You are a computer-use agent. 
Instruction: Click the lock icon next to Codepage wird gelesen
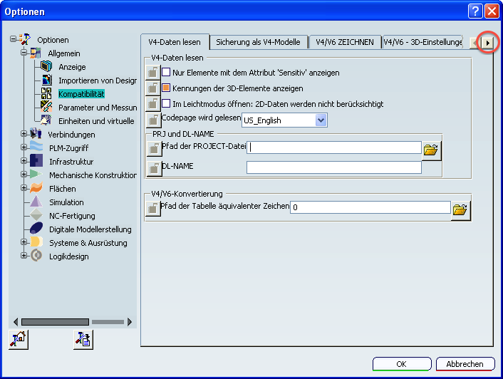153,120
